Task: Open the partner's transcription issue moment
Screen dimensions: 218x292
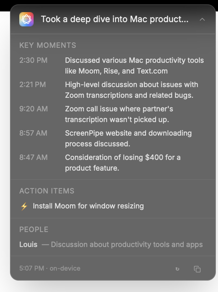Action: (x=119, y=114)
